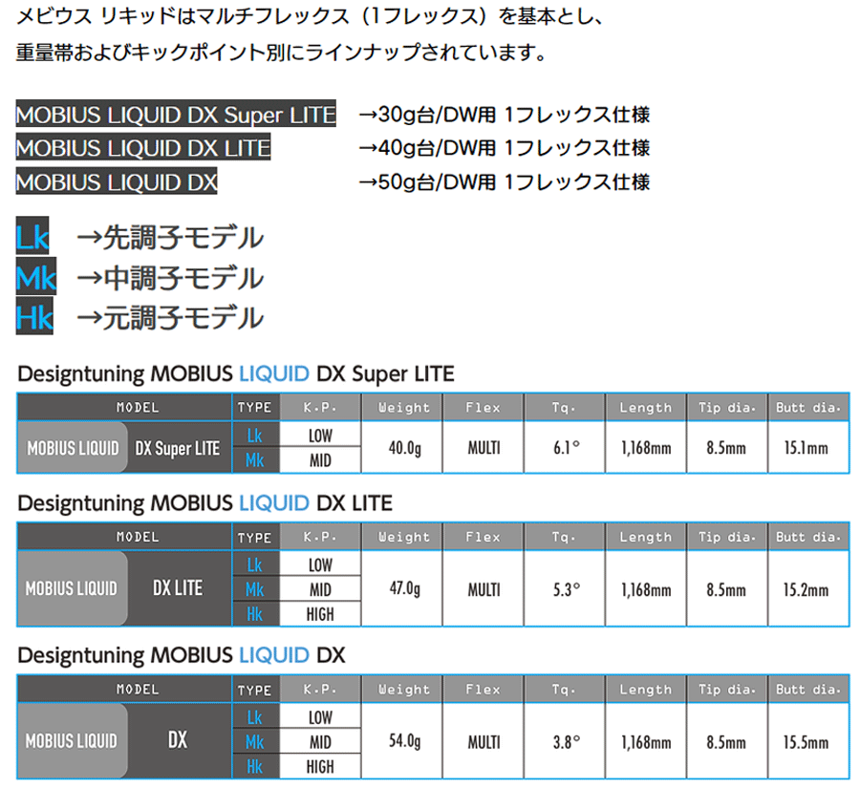
Task: Click the large Lk legend badge
Action: [32, 236]
